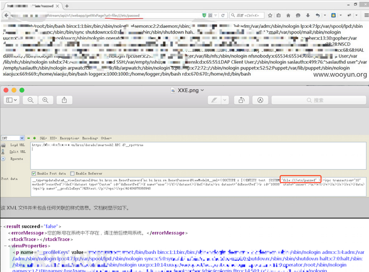Open the undo arrow's dropdown menu
This screenshot has height=272, width=369.
coord(325,15)
